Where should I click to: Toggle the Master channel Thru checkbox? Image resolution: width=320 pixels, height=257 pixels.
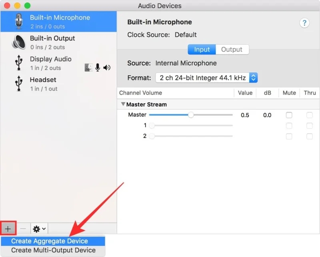pos(309,115)
